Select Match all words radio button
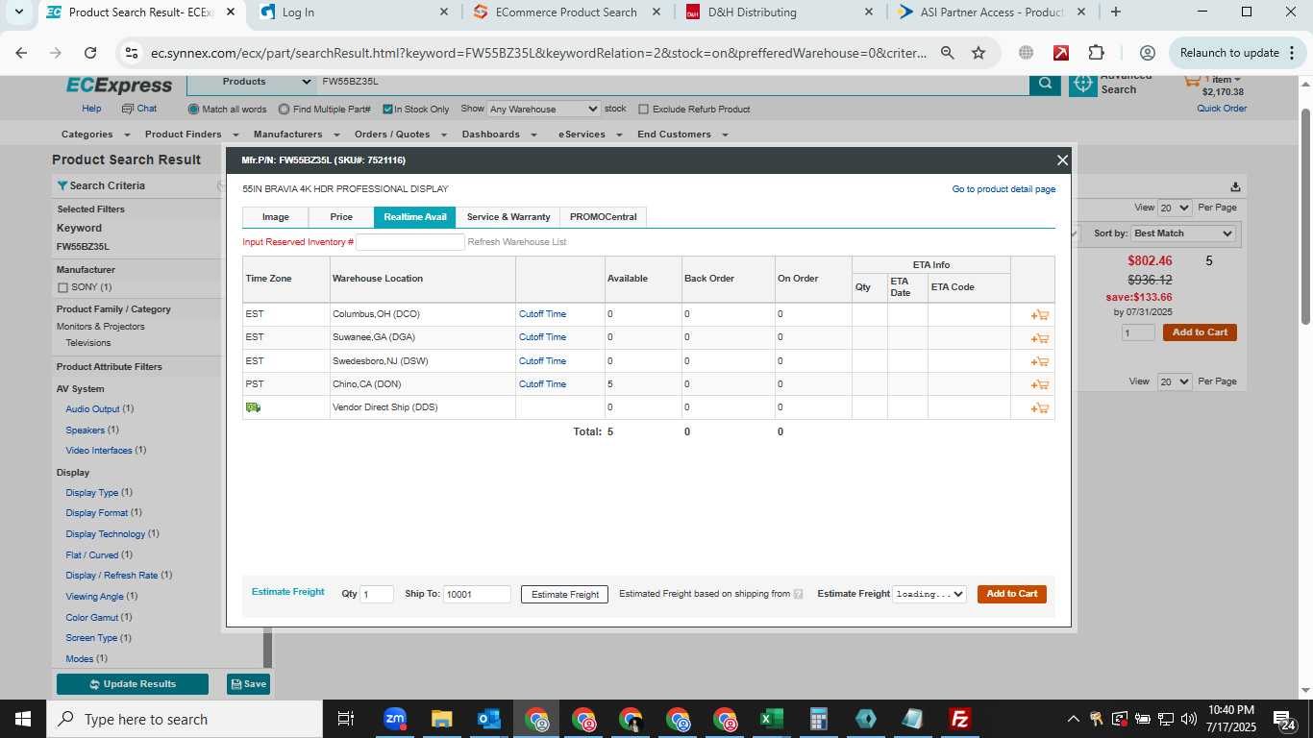 point(193,110)
